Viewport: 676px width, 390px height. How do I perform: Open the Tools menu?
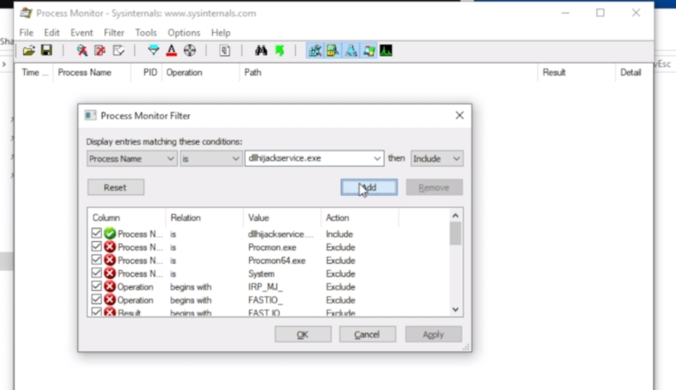pos(146,32)
